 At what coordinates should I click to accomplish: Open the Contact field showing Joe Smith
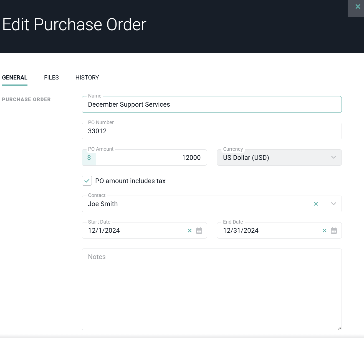(194, 204)
